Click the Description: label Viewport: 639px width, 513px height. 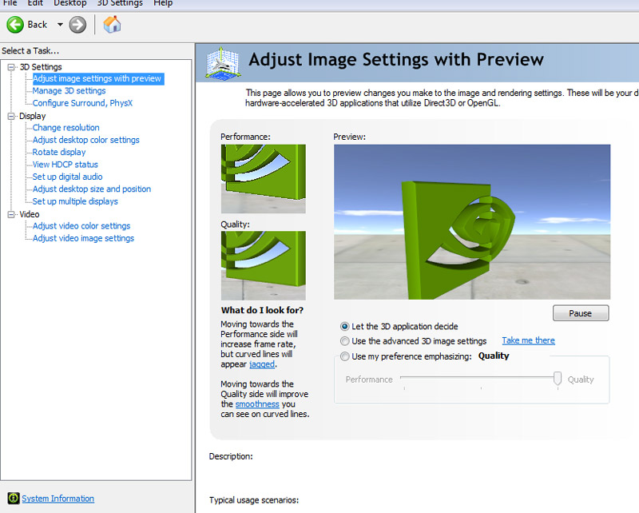[231, 456]
